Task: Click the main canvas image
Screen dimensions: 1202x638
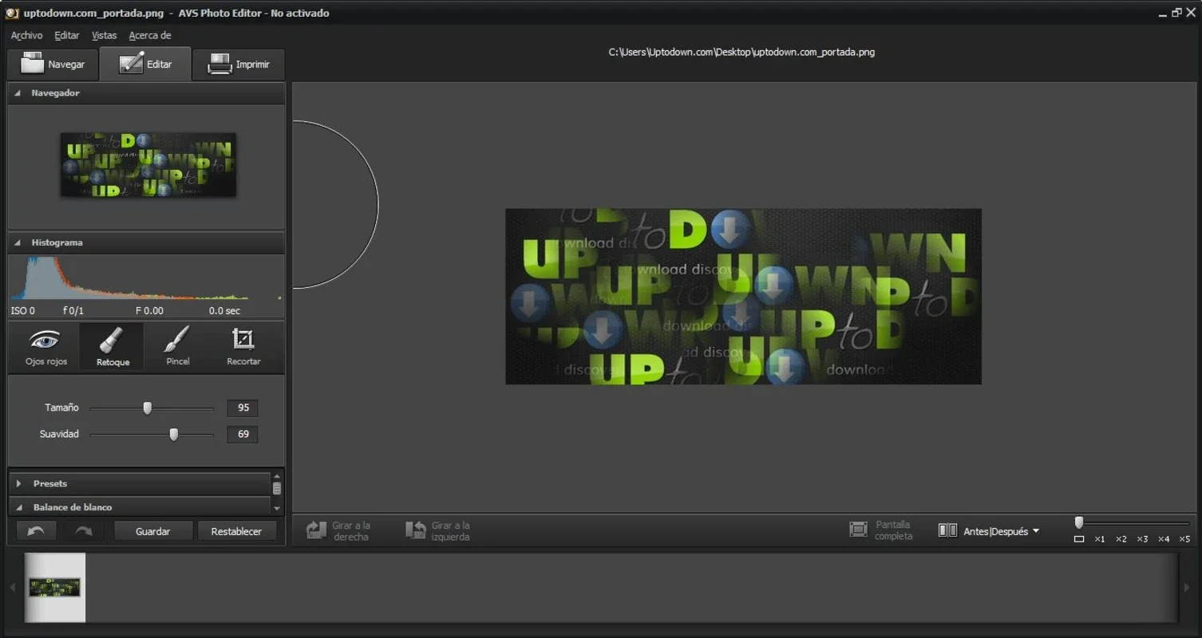Action: 743,297
